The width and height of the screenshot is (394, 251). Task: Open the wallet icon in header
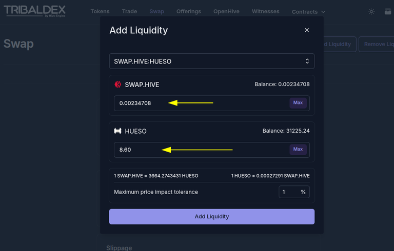tap(388, 12)
